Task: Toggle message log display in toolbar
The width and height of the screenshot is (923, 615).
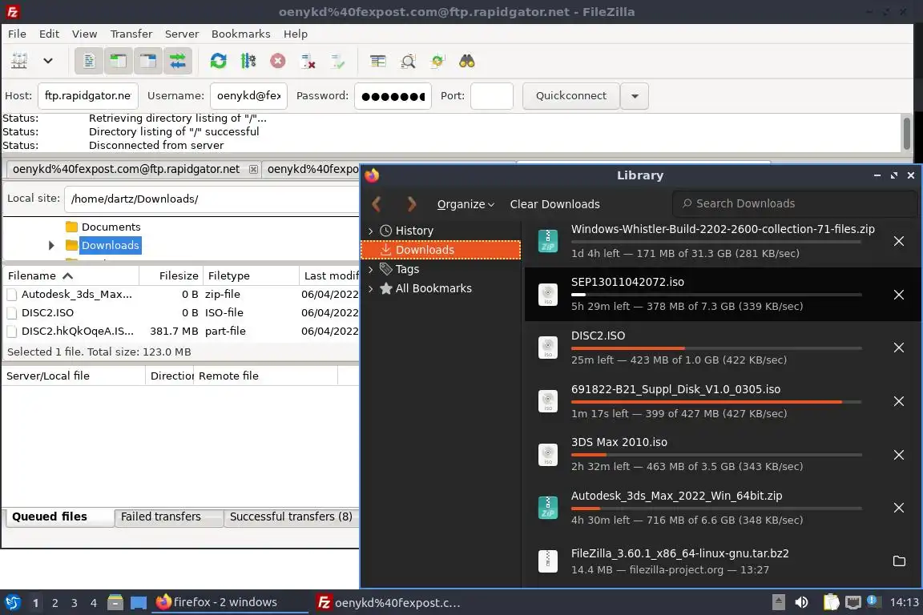Action: tap(89, 61)
